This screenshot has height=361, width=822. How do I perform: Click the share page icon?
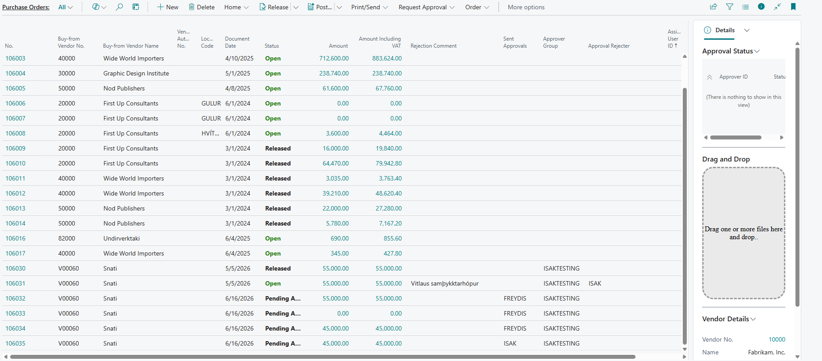click(x=713, y=7)
